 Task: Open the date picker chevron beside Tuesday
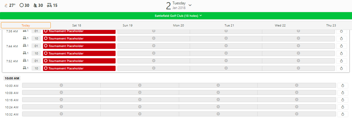[190, 5]
